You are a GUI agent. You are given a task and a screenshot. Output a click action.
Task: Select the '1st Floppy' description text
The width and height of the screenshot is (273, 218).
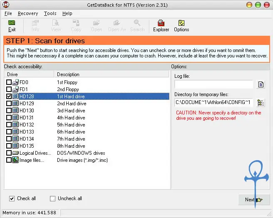click(x=67, y=82)
